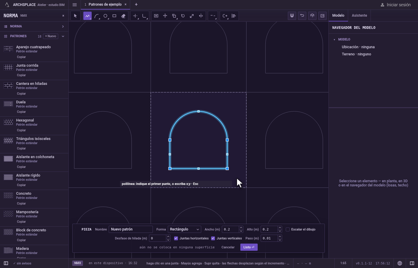Select the eraser tool
Screen dimensions: 418x268
click(x=123, y=16)
